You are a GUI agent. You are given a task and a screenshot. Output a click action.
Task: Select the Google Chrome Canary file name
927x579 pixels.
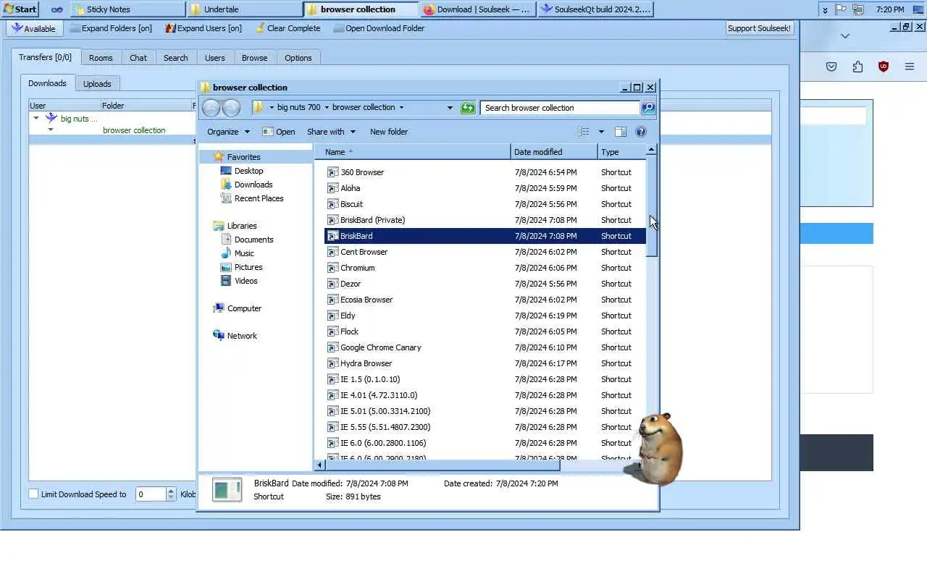coord(380,347)
